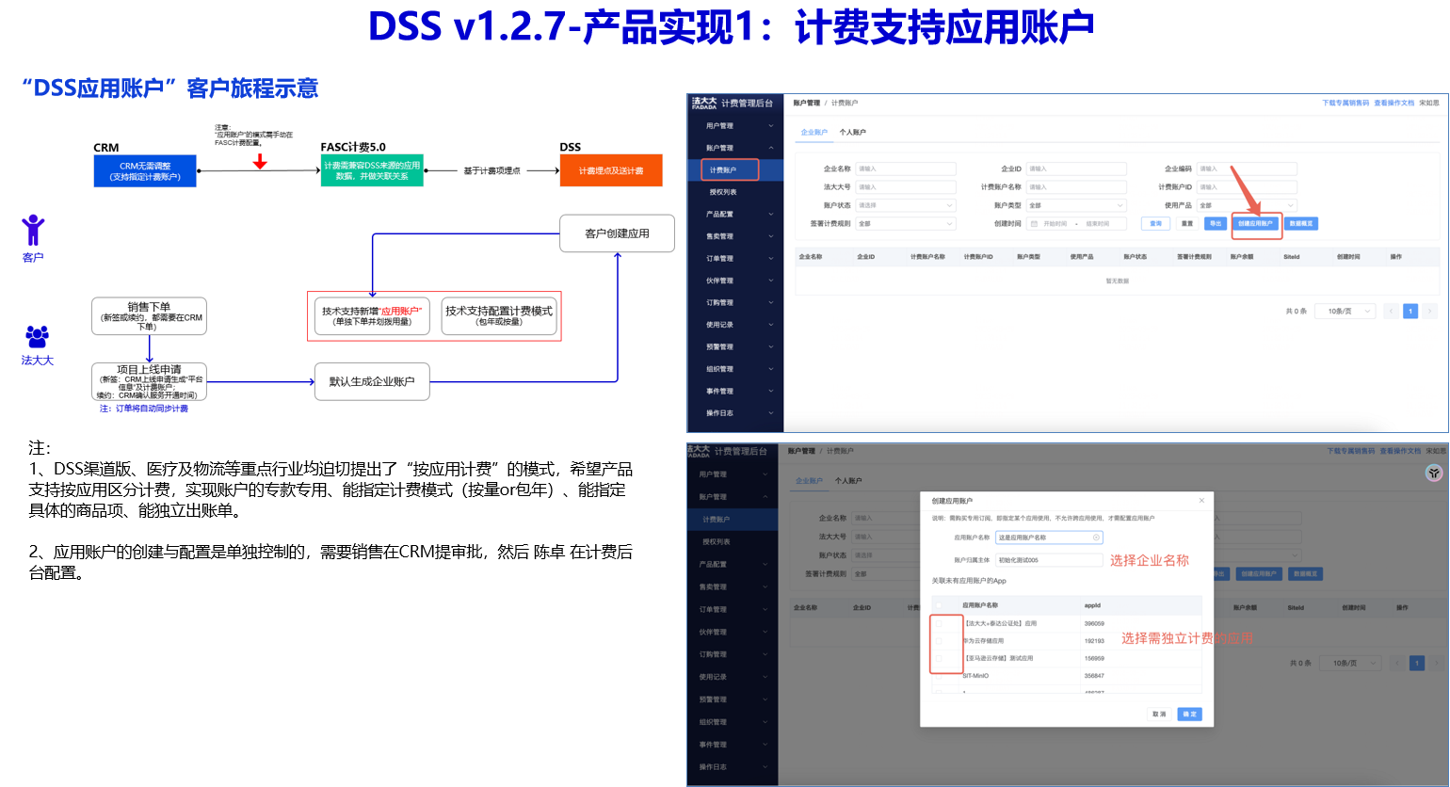Expand 预警管理 in the undimmed sidebar

point(736,347)
